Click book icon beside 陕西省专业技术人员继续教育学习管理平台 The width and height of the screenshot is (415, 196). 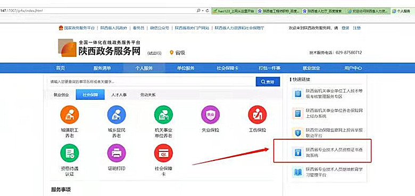pyautogui.click(x=298, y=172)
